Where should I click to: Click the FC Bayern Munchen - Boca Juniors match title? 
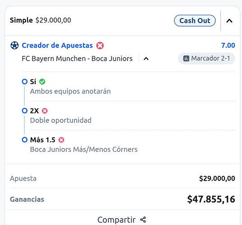(77, 58)
